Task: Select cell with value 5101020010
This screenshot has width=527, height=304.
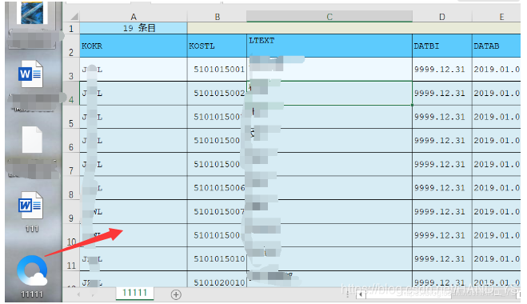Action: 218,279
